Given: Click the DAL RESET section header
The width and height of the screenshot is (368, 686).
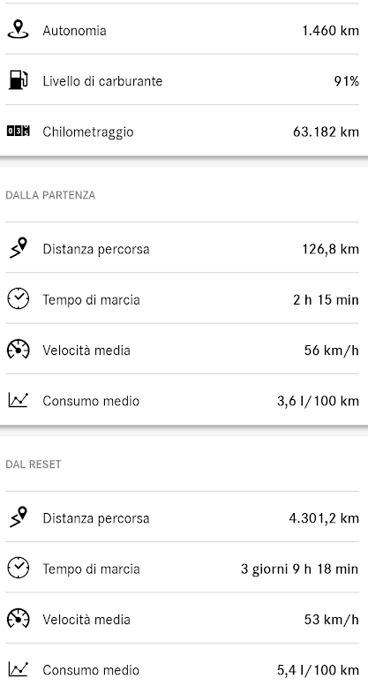Looking at the screenshot, I should [x=34, y=464].
